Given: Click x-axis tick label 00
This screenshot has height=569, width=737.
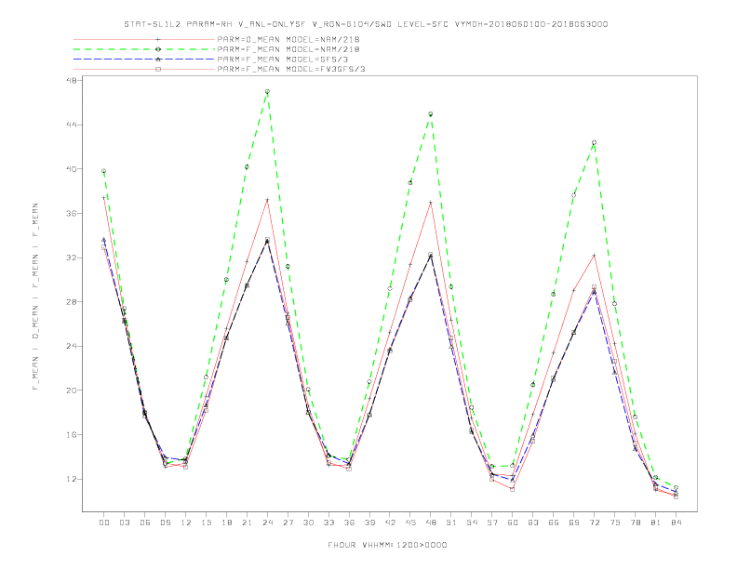Looking at the screenshot, I should (104, 523).
